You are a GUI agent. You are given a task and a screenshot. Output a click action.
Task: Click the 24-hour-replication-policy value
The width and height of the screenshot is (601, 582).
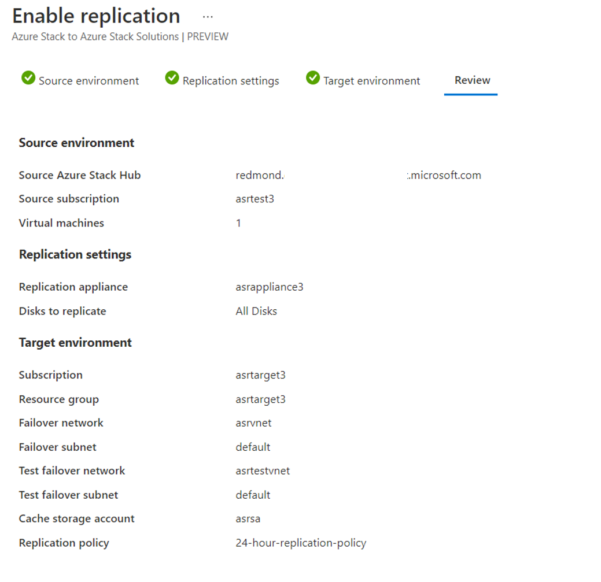pyautogui.click(x=301, y=543)
